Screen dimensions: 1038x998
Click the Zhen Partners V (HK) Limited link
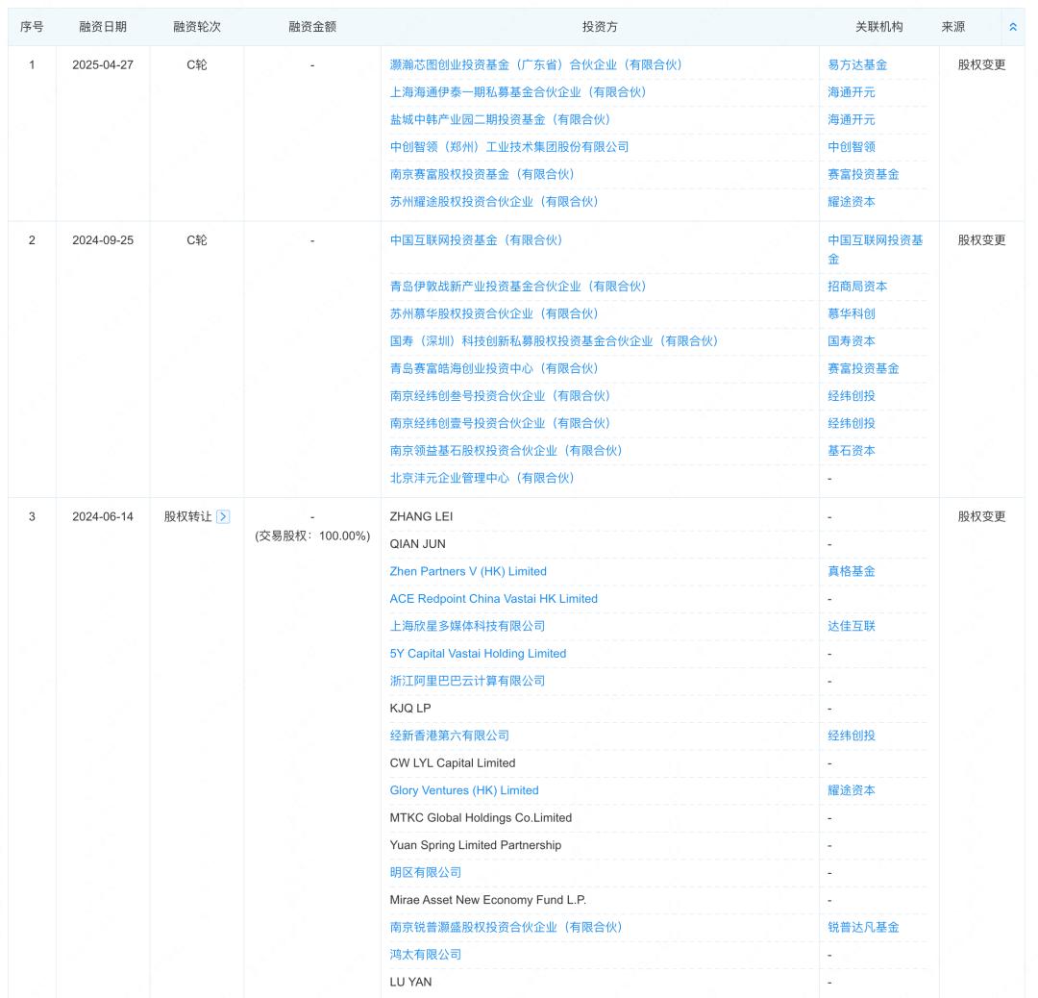click(x=468, y=571)
